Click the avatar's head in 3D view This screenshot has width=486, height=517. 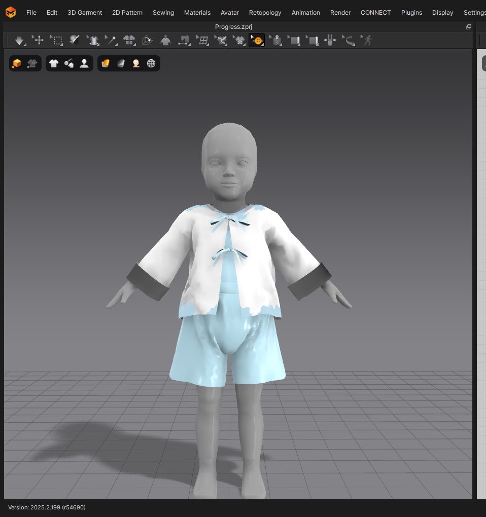(229, 162)
